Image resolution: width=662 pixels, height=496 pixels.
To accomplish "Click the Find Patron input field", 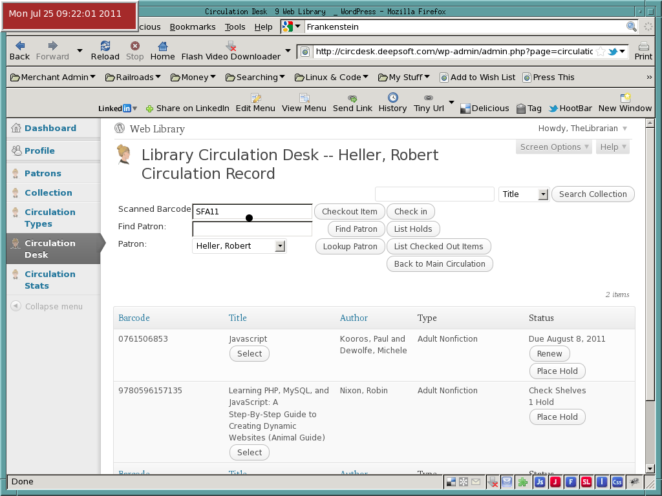I will click(252, 229).
